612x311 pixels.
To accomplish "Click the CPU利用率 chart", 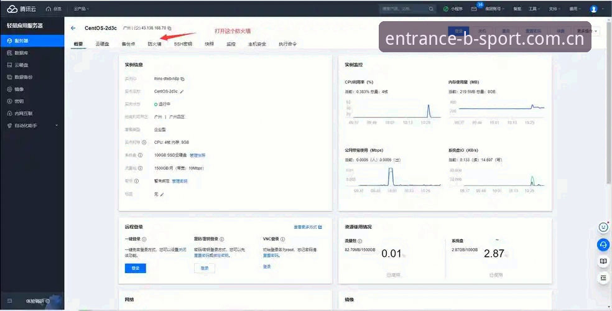I will 392,111.
